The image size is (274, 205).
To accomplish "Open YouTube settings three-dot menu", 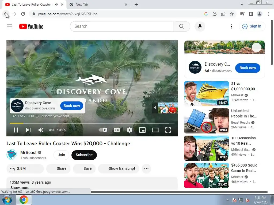I will [231, 26].
